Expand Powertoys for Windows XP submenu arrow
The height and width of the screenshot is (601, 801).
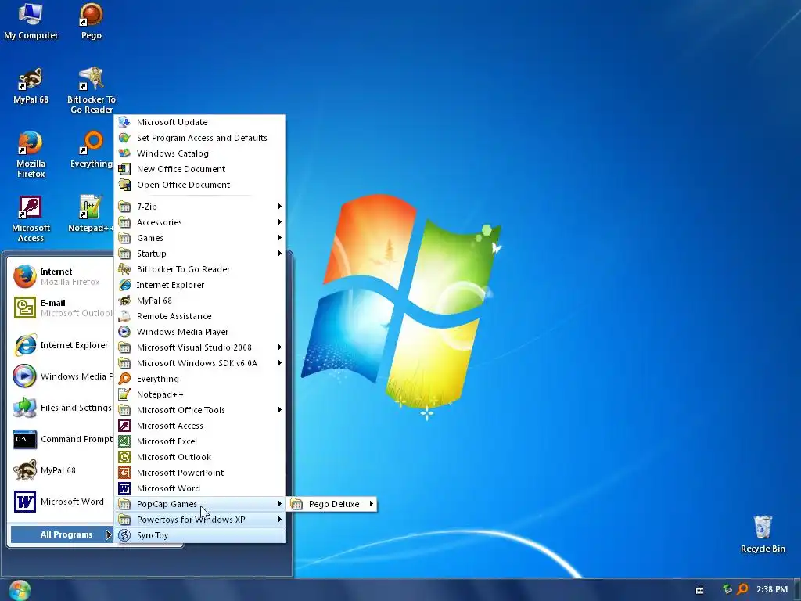pyautogui.click(x=279, y=520)
